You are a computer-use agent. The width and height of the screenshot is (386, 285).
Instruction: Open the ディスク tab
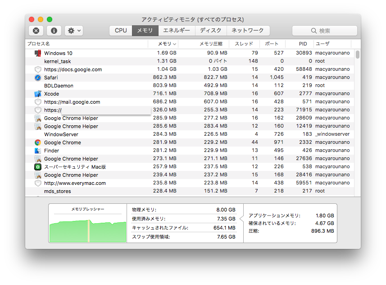pyautogui.click(x=211, y=31)
